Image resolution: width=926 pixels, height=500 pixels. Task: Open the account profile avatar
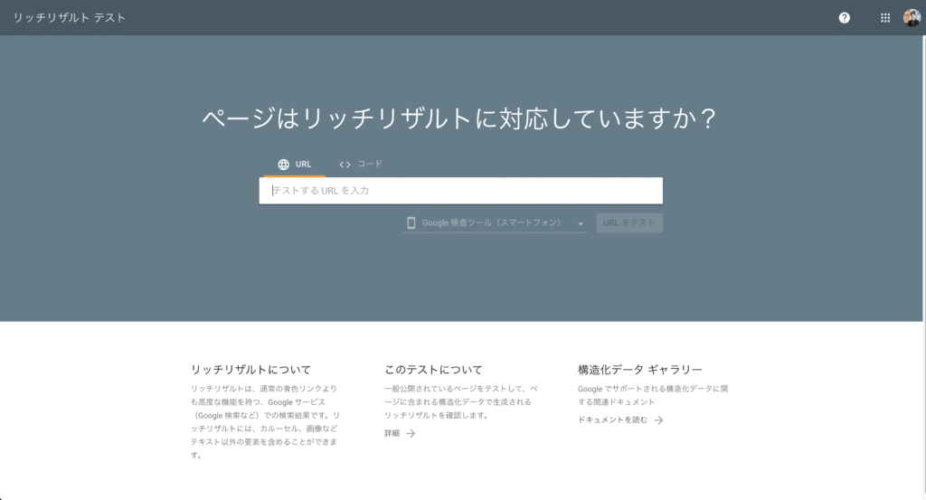tap(912, 18)
